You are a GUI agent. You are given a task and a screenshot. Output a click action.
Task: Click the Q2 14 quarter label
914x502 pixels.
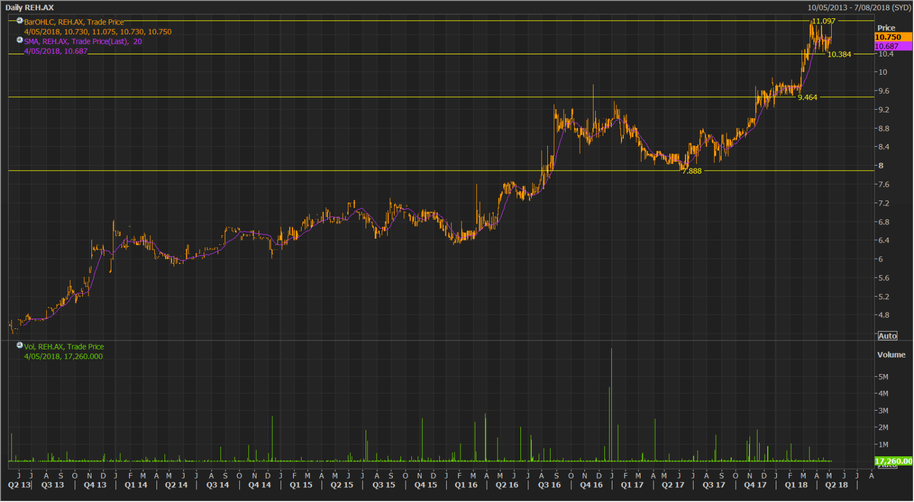pos(177,485)
